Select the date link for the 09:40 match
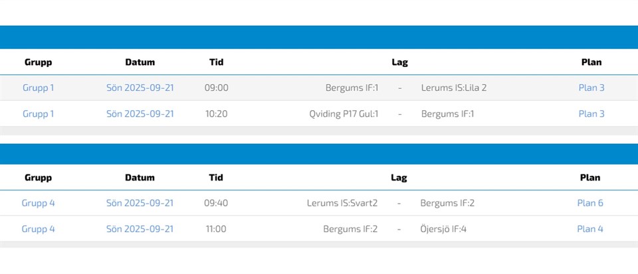Screen dimensions: 638x274 [x=140, y=203]
